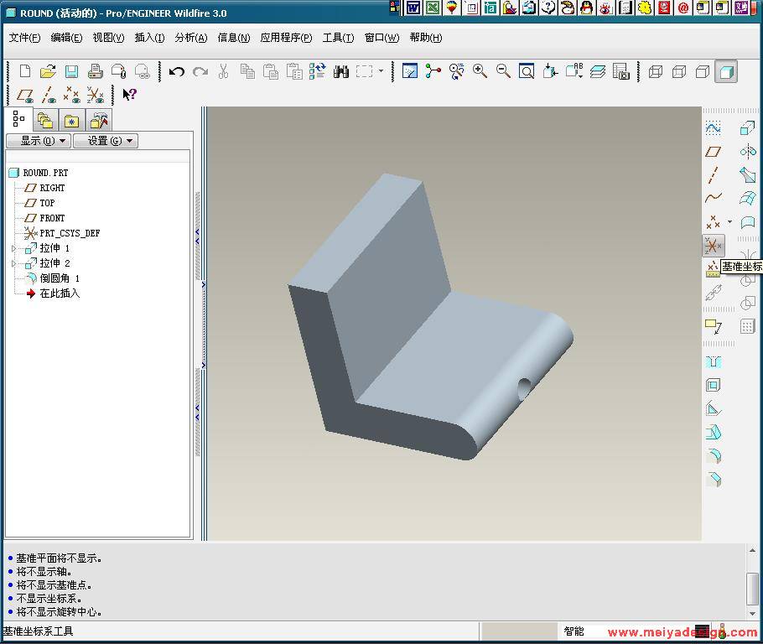The image size is (763, 644).
Task: Open the 显示(O) dropdown in model tree
Action: point(38,141)
